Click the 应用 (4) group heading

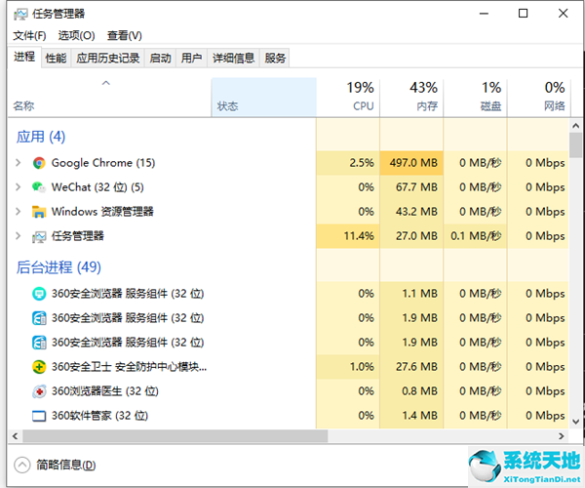tap(41, 137)
